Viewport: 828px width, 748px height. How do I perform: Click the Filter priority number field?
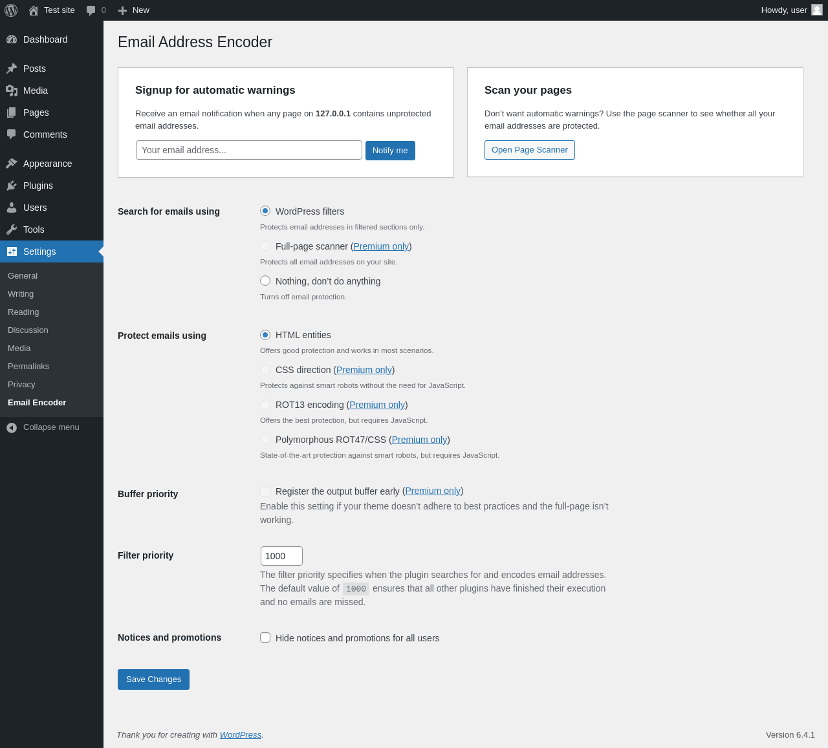[281, 556]
